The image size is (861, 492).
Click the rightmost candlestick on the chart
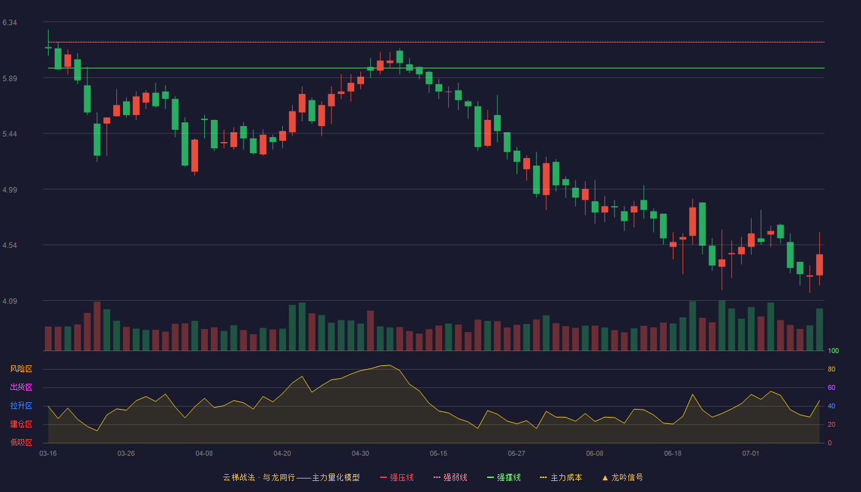coord(819,264)
